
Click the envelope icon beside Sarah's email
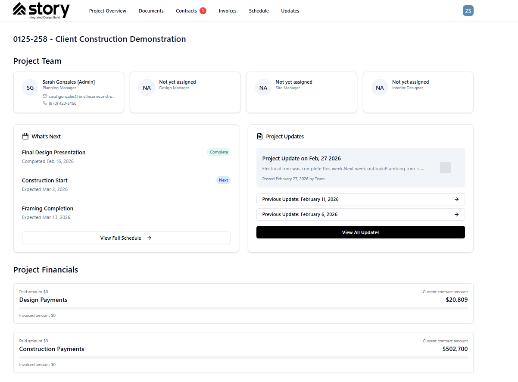(x=45, y=96)
